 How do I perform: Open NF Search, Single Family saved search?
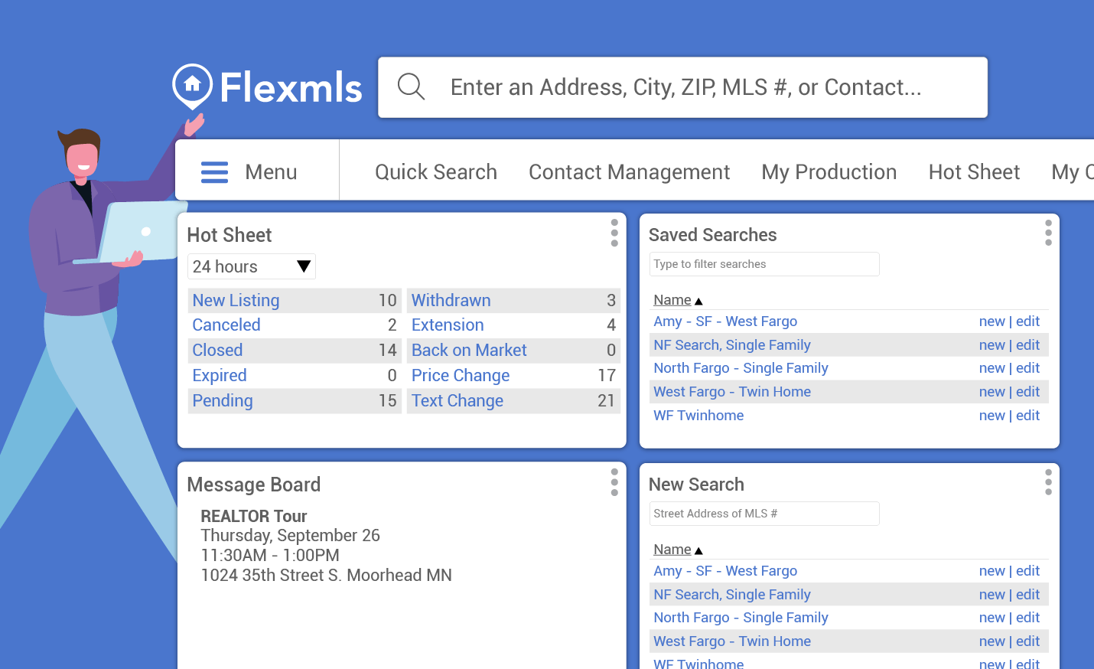732,345
